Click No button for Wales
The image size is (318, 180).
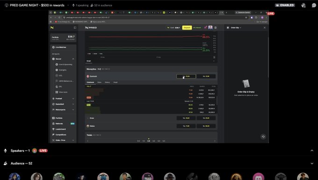tap(206, 126)
